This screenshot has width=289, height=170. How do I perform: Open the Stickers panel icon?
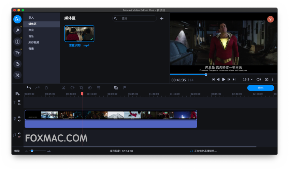[x=17, y=64]
